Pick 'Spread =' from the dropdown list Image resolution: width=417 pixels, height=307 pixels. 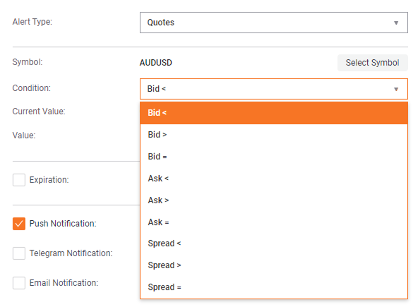click(274, 287)
